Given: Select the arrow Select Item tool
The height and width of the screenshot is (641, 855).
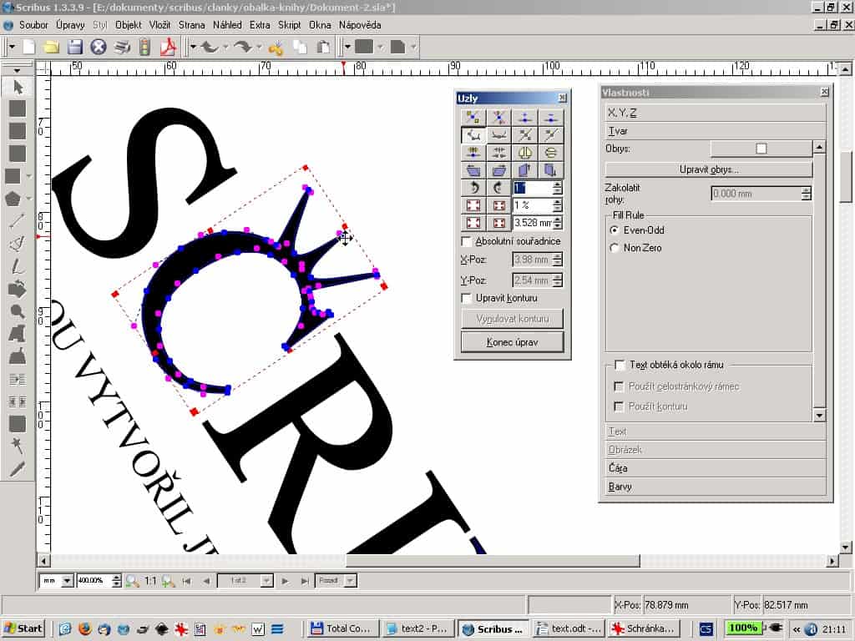Looking at the screenshot, I should pyautogui.click(x=18, y=87).
